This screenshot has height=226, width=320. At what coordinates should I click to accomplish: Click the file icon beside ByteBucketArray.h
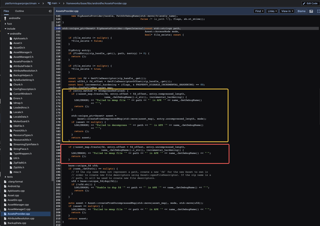(11, 80)
